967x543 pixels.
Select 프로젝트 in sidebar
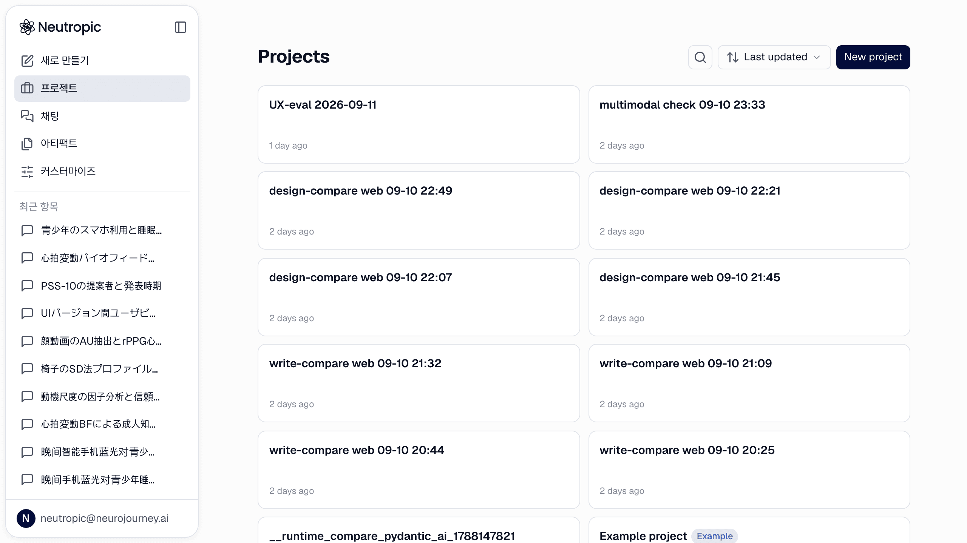[x=102, y=88]
